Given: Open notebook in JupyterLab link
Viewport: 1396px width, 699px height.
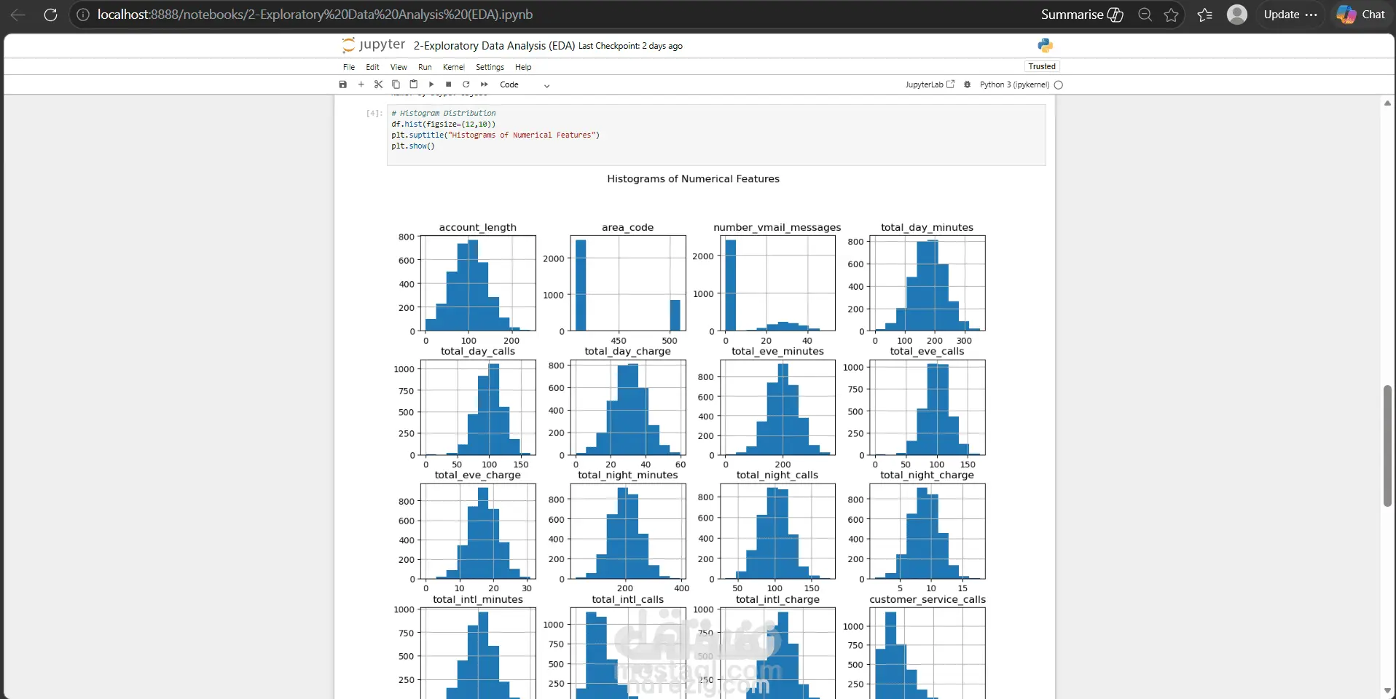Looking at the screenshot, I should tap(930, 84).
